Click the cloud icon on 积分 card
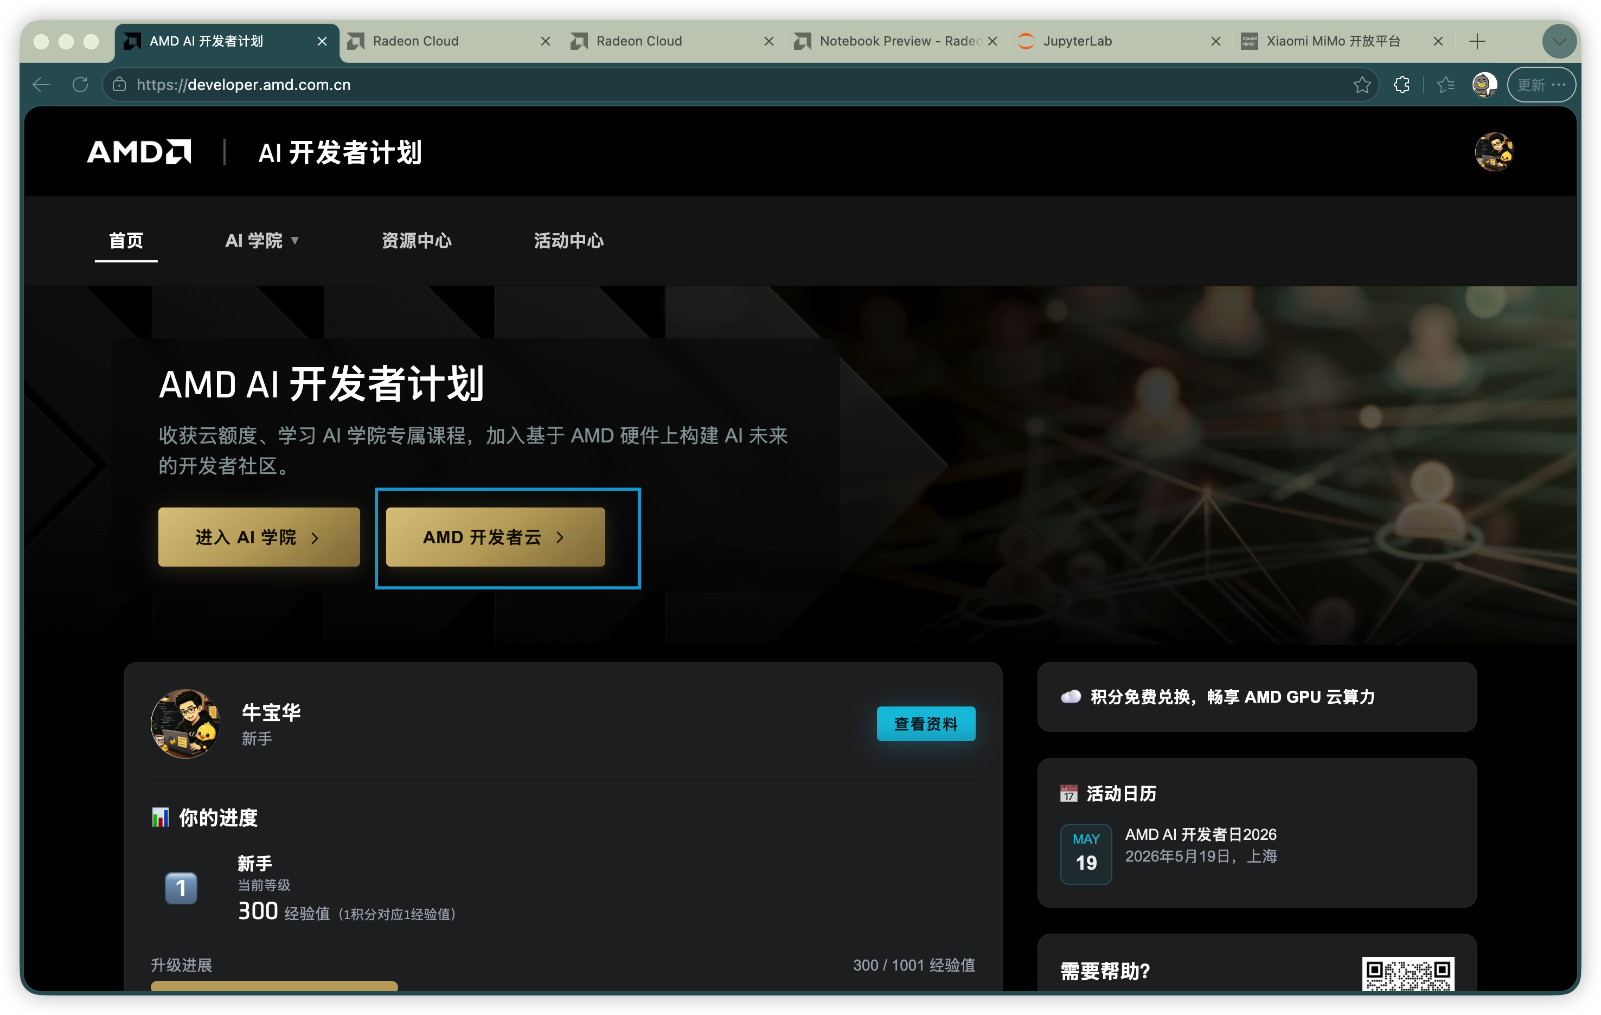The height and width of the screenshot is (1015, 1601). pos(1071,697)
